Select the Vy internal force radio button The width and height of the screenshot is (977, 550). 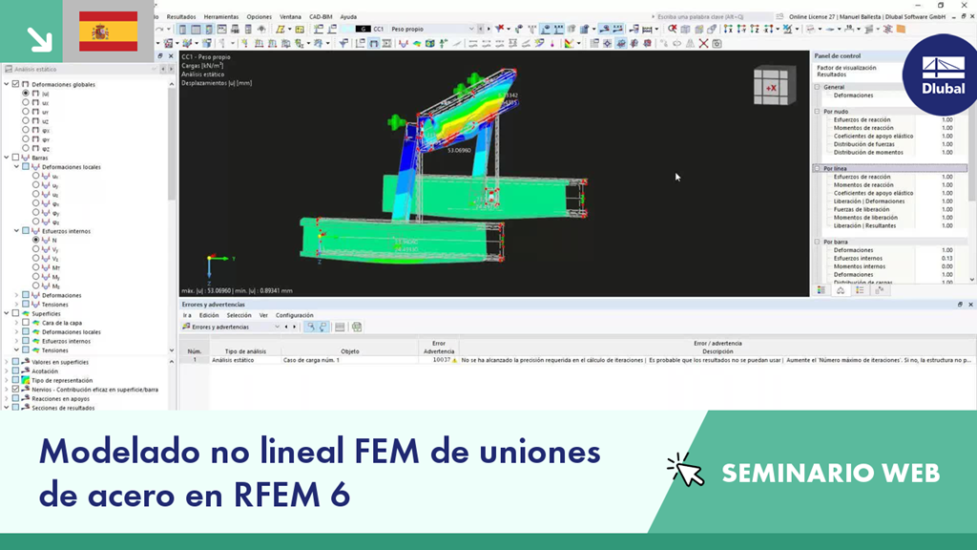point(35,249)
